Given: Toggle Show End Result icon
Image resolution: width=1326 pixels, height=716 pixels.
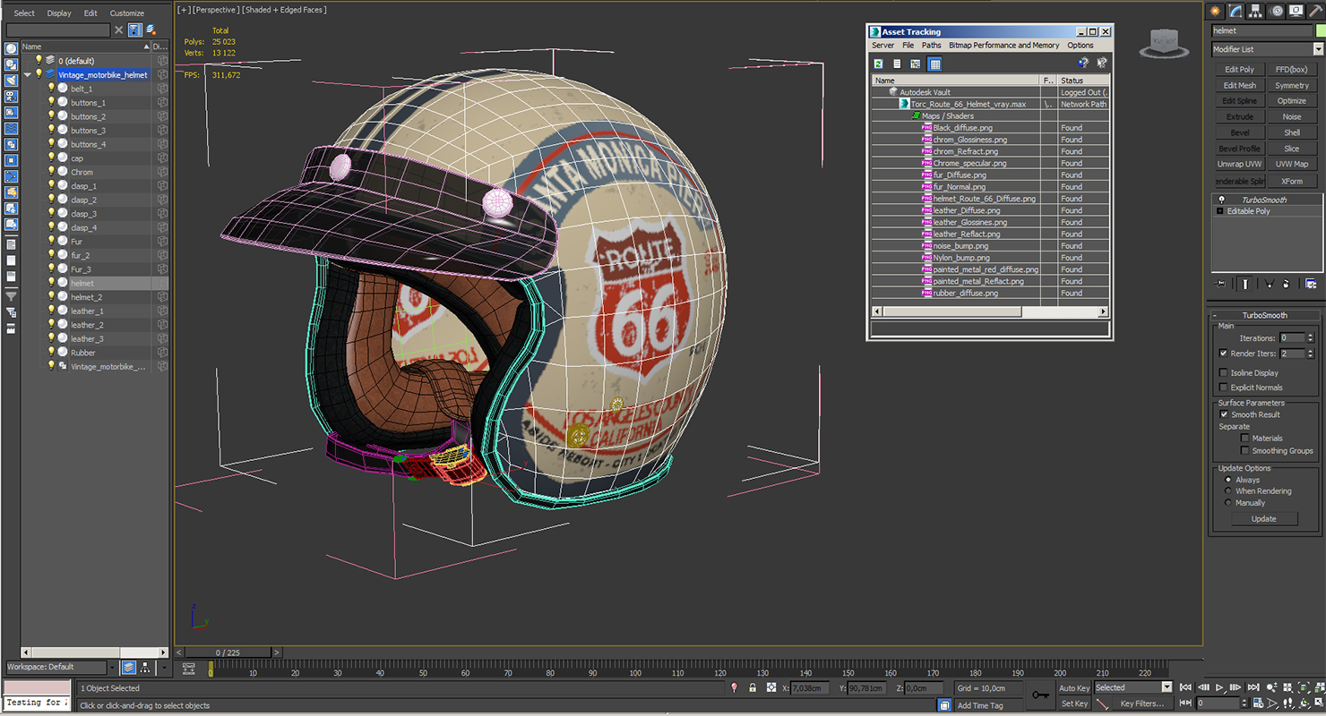Looking at the screenshot, I should click(x=1245, y=284).
